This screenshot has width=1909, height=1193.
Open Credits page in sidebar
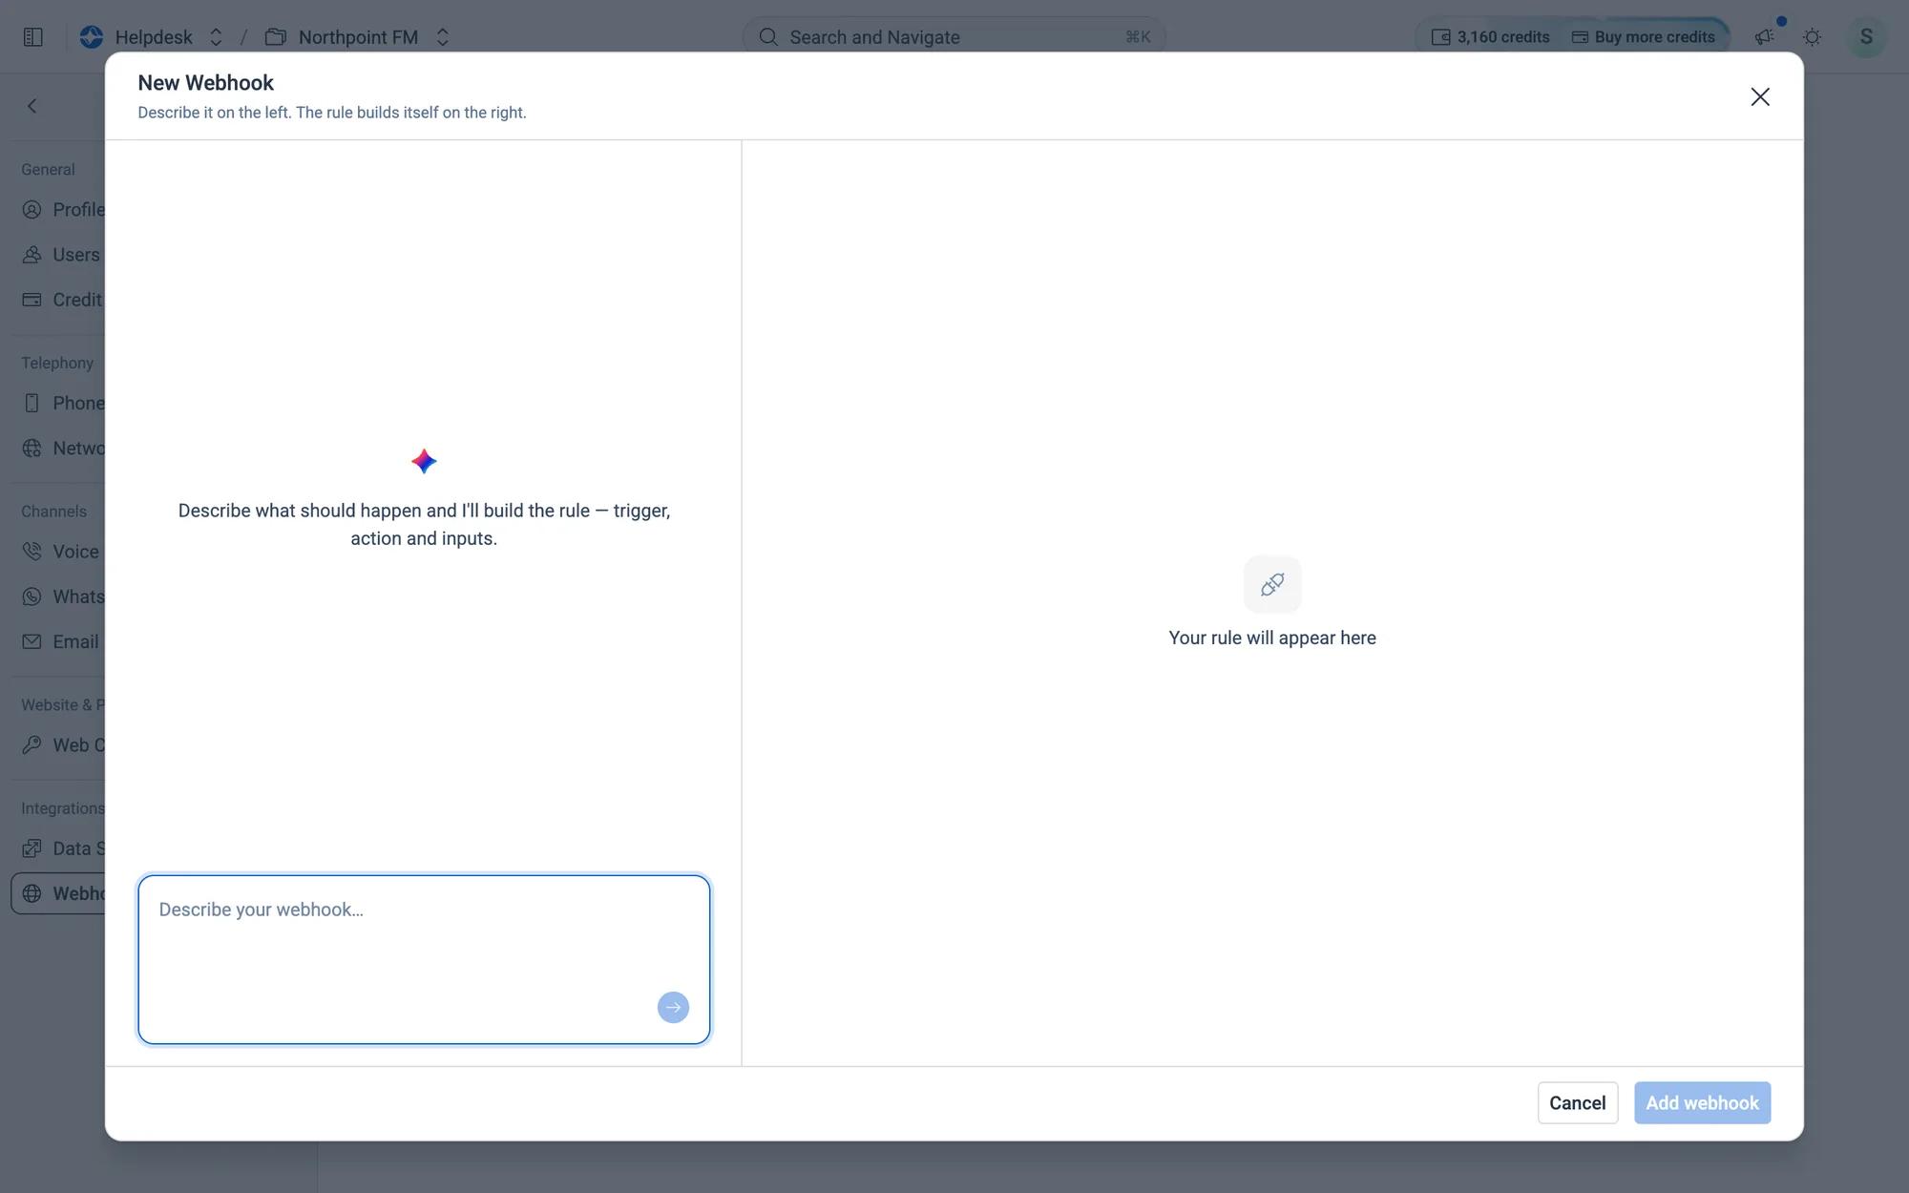click(x=61, y=300)
